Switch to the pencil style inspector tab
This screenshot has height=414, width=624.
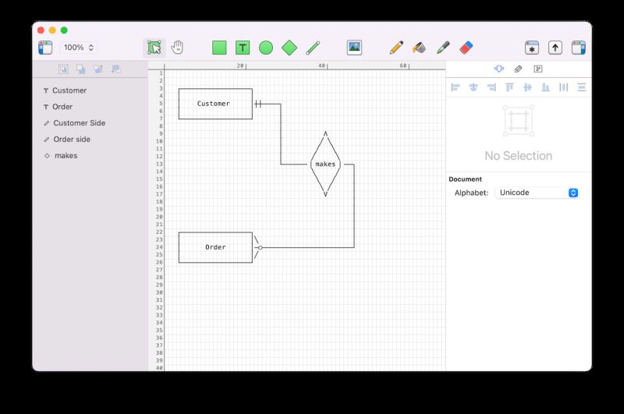pos(518,69)
